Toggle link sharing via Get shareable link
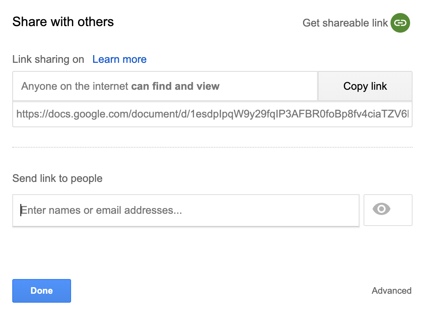The width and height of the screenshot is (424, 319). [356, 23]
